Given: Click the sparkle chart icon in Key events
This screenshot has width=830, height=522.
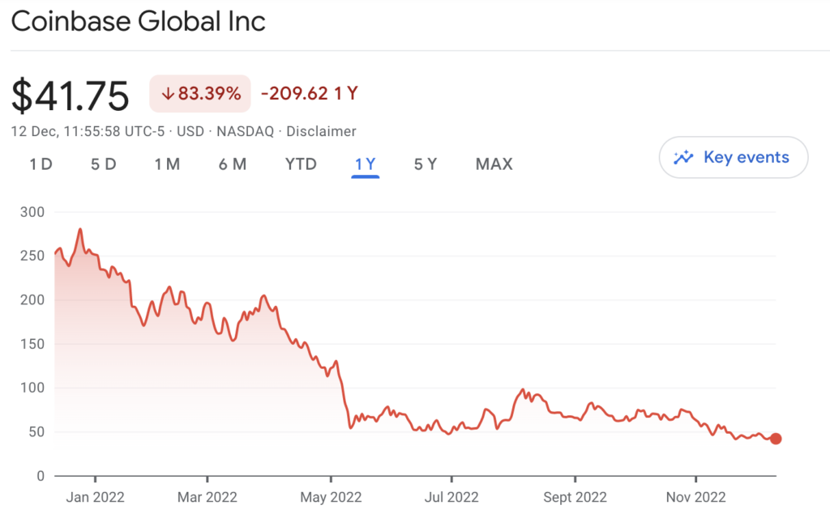Looking at the screenshot, I should pos(683,157).
